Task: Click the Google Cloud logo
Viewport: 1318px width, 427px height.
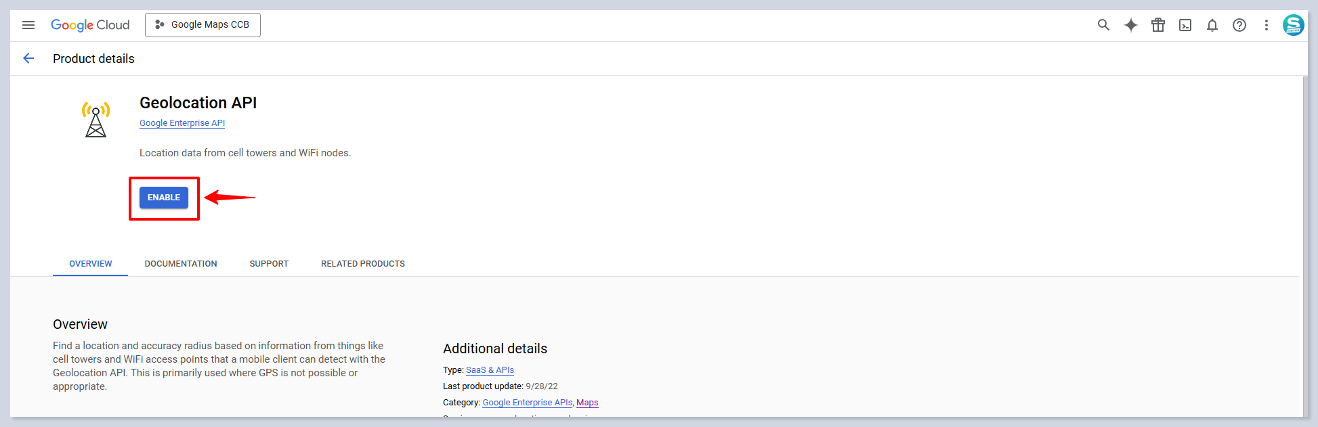Action: 90,25
